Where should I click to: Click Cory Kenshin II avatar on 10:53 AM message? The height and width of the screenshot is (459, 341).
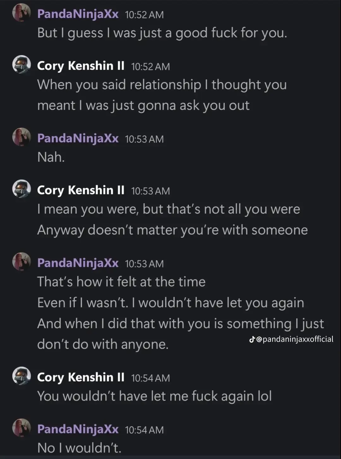(21, 189)
